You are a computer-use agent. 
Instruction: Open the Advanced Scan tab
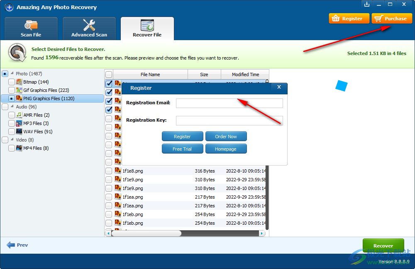click(x=89, y=29)
